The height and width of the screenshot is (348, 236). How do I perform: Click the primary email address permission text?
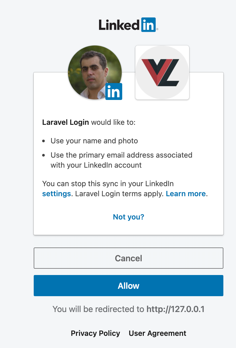pyautogui.click(x=121, y=160)
